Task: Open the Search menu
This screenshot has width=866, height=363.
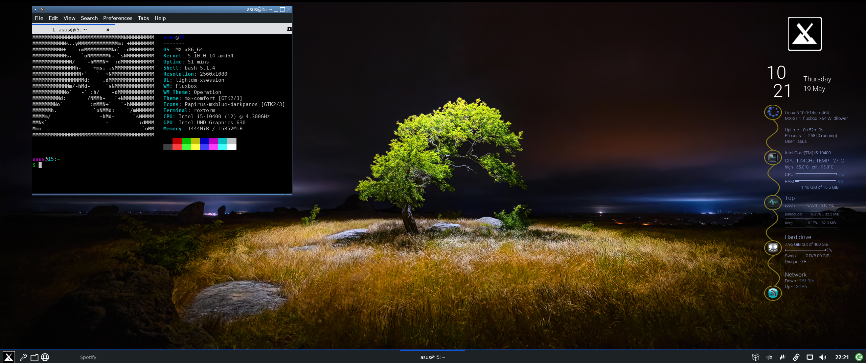Action: [x=89, y=18]
